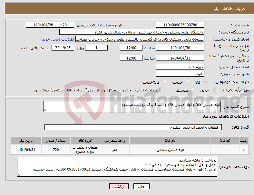Viewport: 254px width, 195px height.
Task: Click the quantity cell 720
Action: point(56,150)
